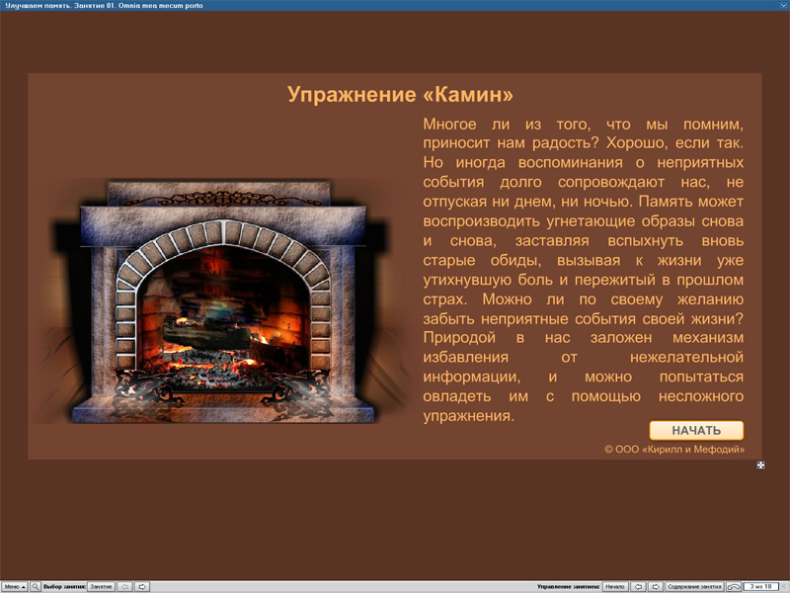The height and width of the screenshot is (593, 790).
Task: Expand the Меню panel with its up arrow
Action: coord(23,585)
